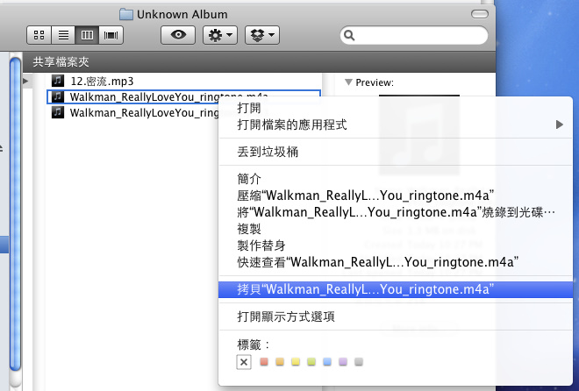This screenshot has width=579, height=391.
Task: Click the left column expand arrow
Action: (25, 81)
